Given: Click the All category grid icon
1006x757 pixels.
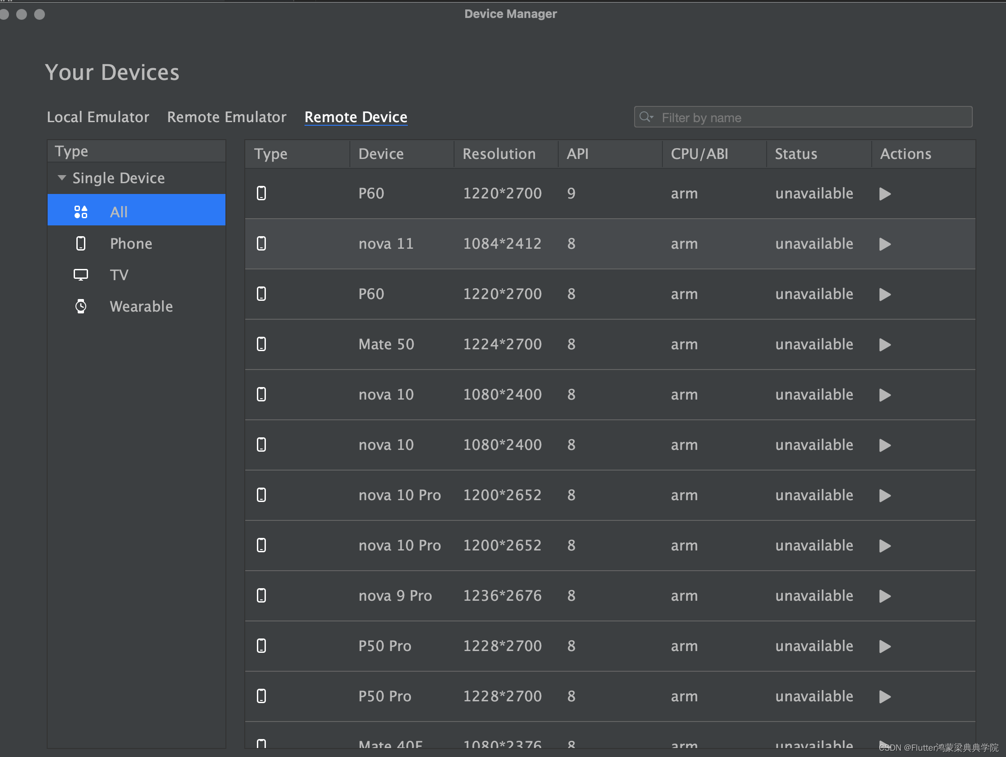Looking at the screenshot, I should [81, 212].
